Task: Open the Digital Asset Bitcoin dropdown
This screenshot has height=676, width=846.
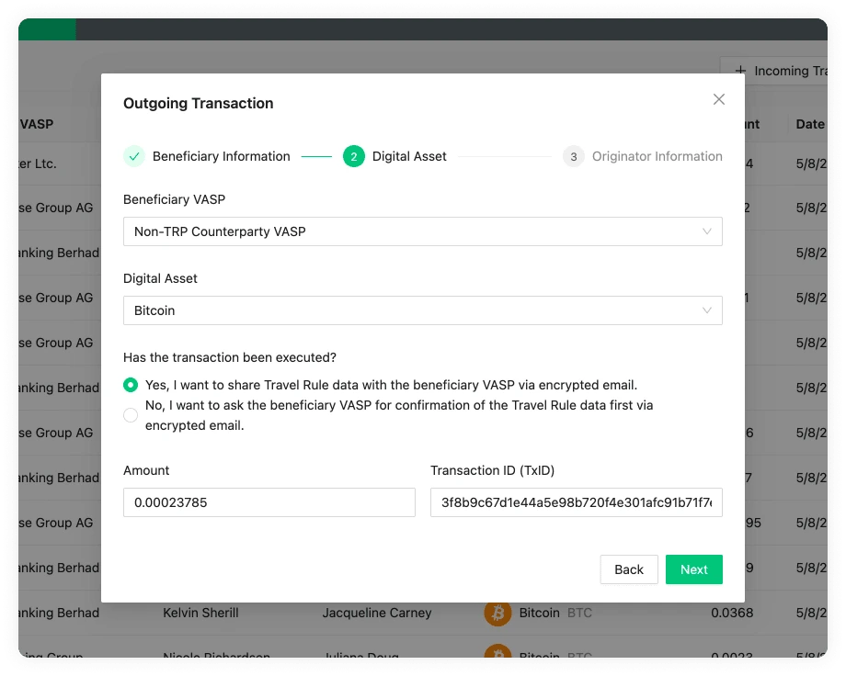Action: point(422,310)
